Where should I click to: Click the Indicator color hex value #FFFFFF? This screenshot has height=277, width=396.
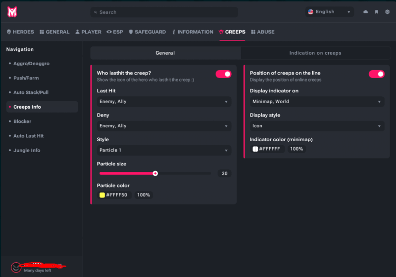click(269, 149)
